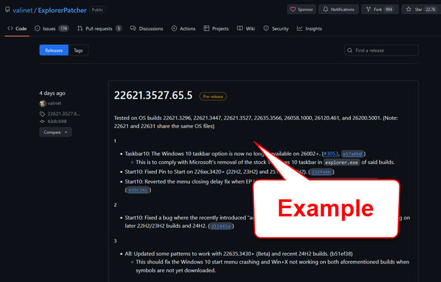Image resolution: width=441 pixels, height=282 pixels.
Task: Open the Discussions tab
Action: click(147, 28)
